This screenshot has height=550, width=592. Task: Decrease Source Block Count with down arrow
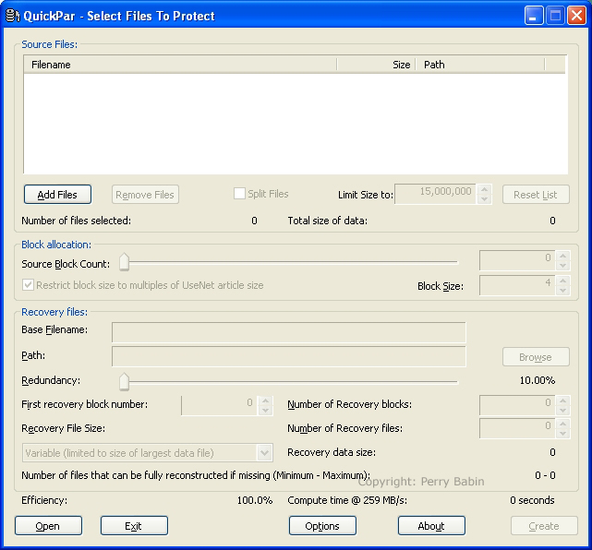563,266
